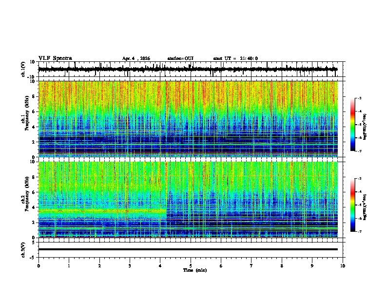Click the "2" kHz tick on ch.1 spectrogram
The height and width of the screenshot is (298, 386).
click(34, 142)
